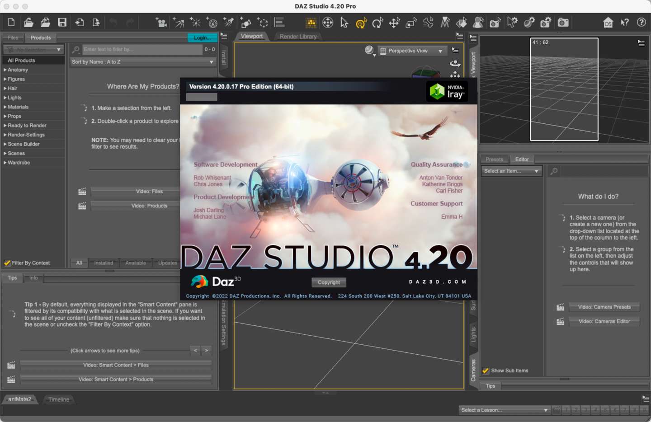
Task: Switch to the Timeline tab
Action: click(x=59, y=400)
